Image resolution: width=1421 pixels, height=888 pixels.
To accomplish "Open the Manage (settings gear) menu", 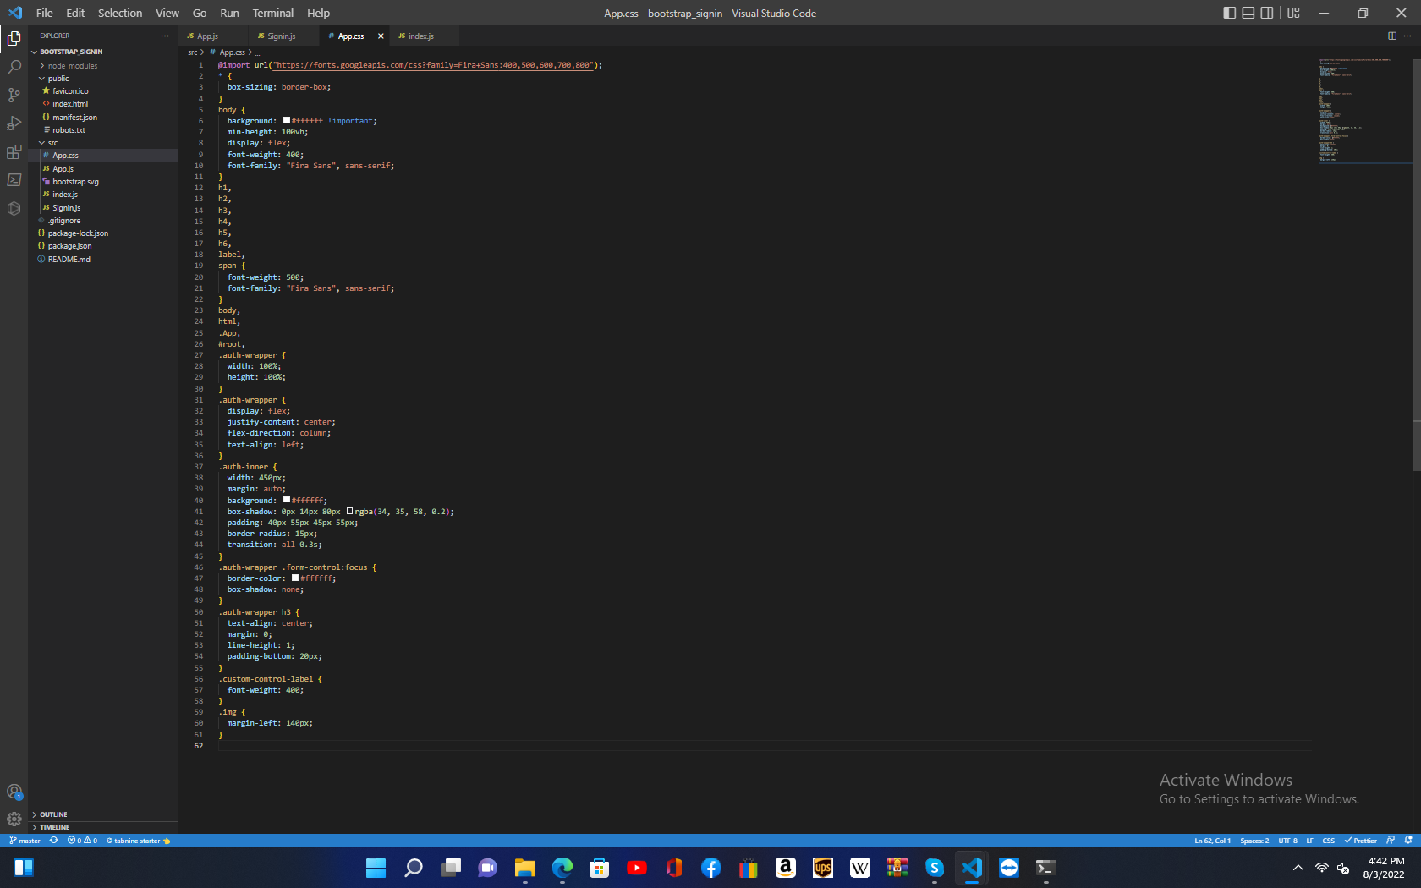I will [x=14, y=819].
